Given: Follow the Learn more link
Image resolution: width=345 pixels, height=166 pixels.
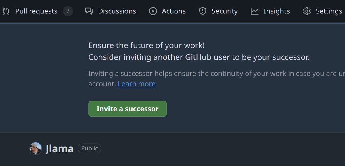Looking at the screenshot, I should point(137,84).
